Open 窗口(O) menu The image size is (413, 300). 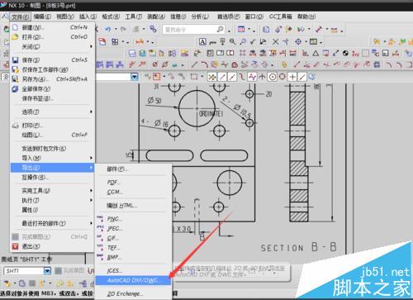pyautogui.click(x=254, y=17)
